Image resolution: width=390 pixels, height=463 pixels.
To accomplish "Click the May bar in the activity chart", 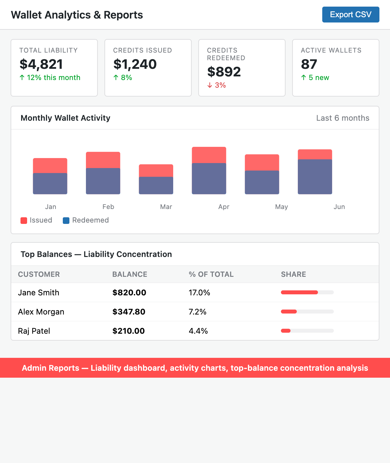I will coord(262,174).
